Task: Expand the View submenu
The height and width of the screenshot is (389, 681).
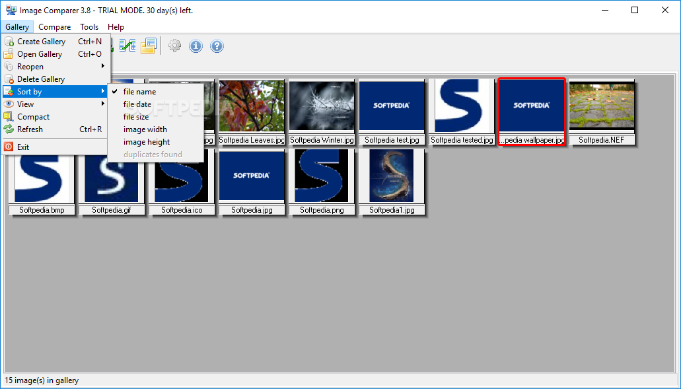Action: click(56, 104)
